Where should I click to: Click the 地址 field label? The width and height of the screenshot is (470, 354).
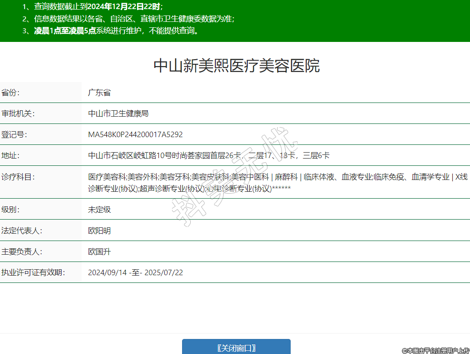[10, 155]
